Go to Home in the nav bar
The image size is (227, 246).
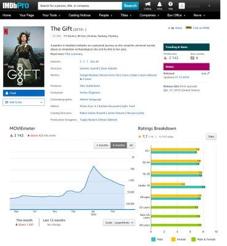[x=7, y=15]
